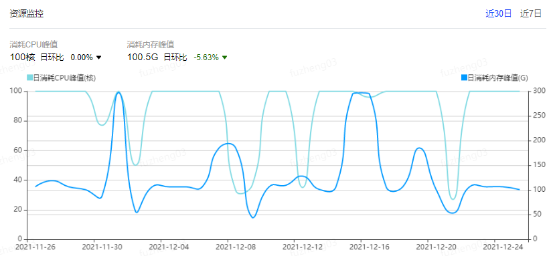Click the black down arrow beside 0.00%

[x=98, y=58]
